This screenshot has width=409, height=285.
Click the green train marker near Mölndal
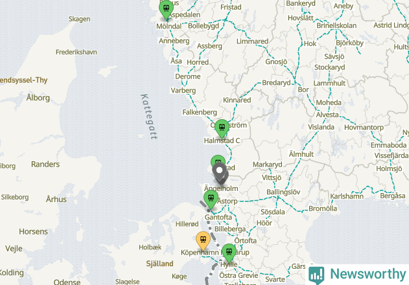166,8
